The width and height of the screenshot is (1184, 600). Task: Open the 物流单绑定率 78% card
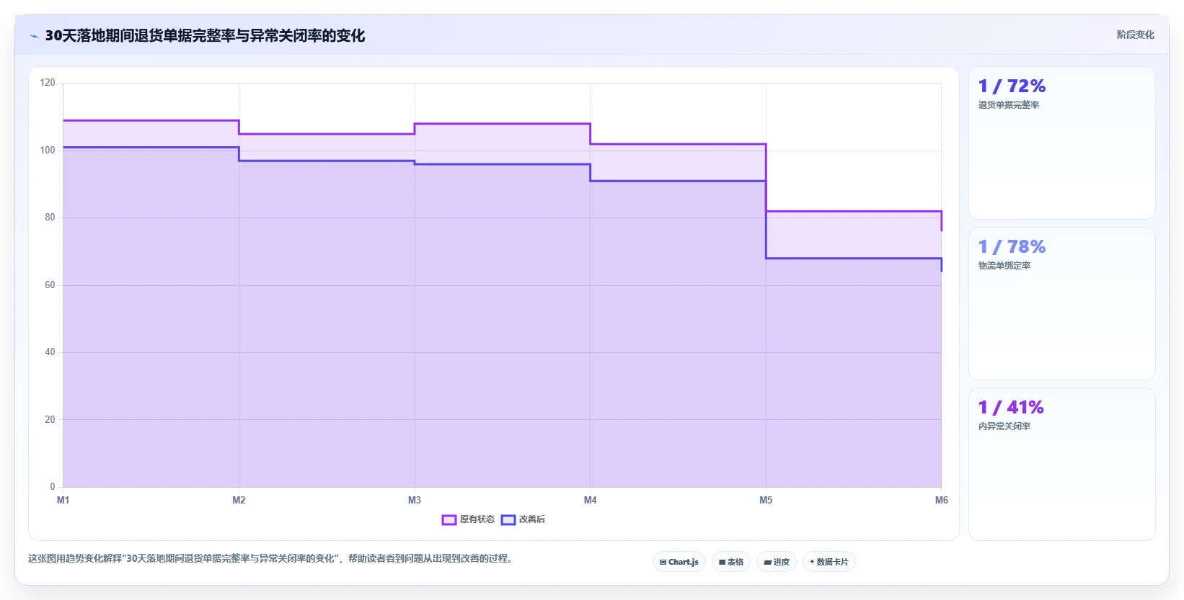(1061, 303)
